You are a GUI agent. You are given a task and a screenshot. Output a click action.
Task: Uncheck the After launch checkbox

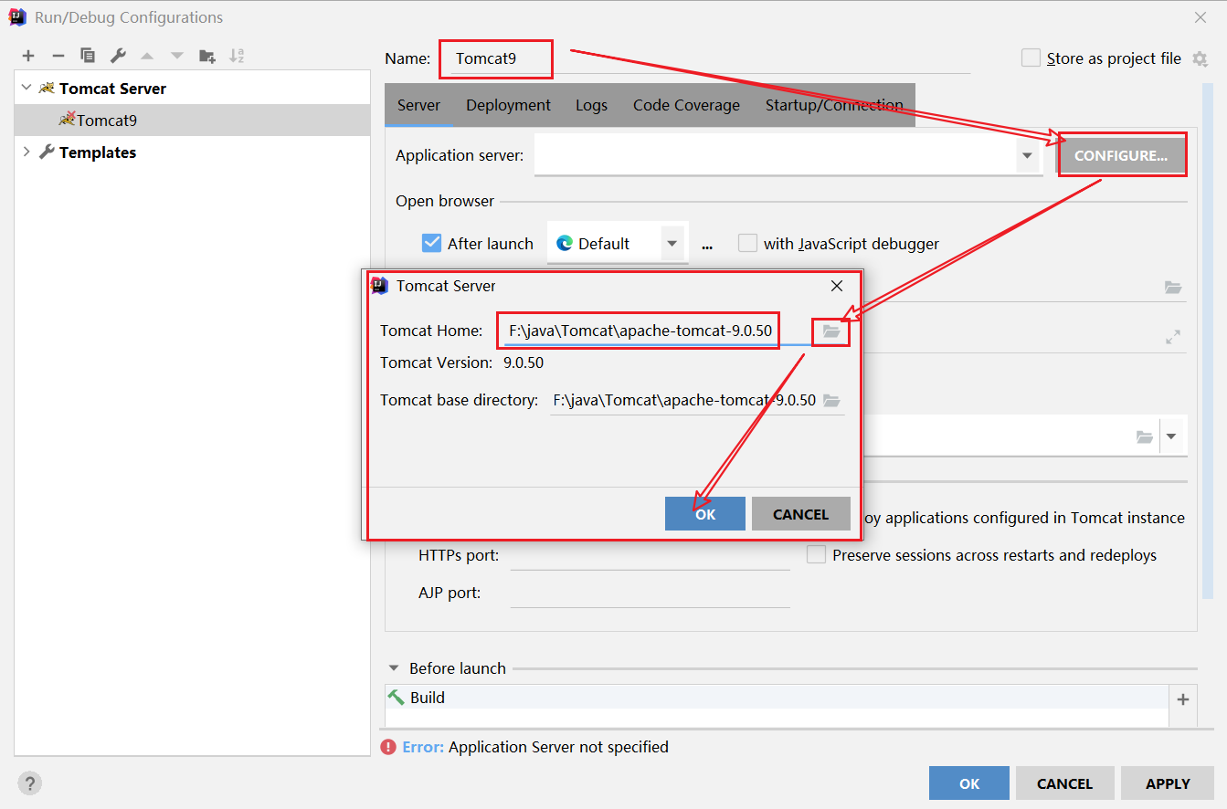432,243
